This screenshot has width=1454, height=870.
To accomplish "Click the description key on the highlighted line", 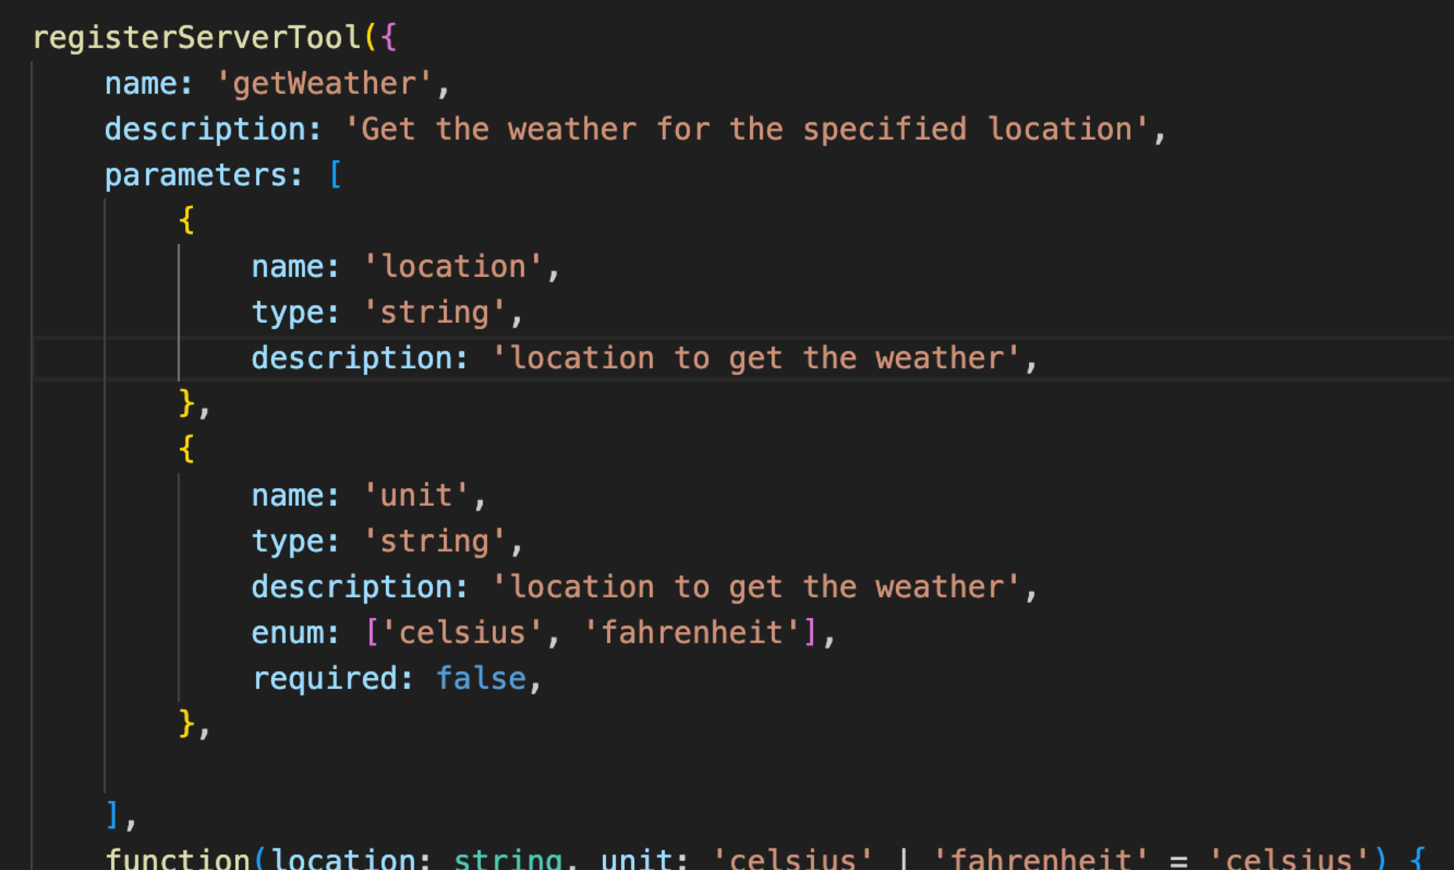I will click(352, 359).
